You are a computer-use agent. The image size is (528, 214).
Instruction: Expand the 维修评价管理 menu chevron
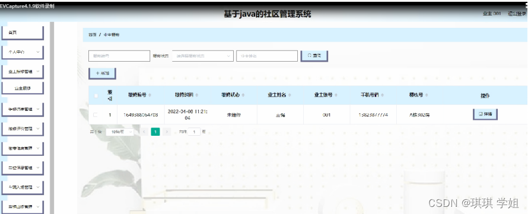click(x=38, y=128)
